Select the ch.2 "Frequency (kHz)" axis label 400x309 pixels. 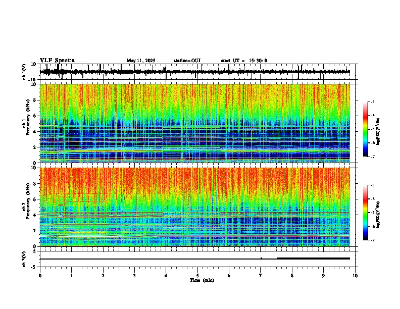[x=28, y=201]
